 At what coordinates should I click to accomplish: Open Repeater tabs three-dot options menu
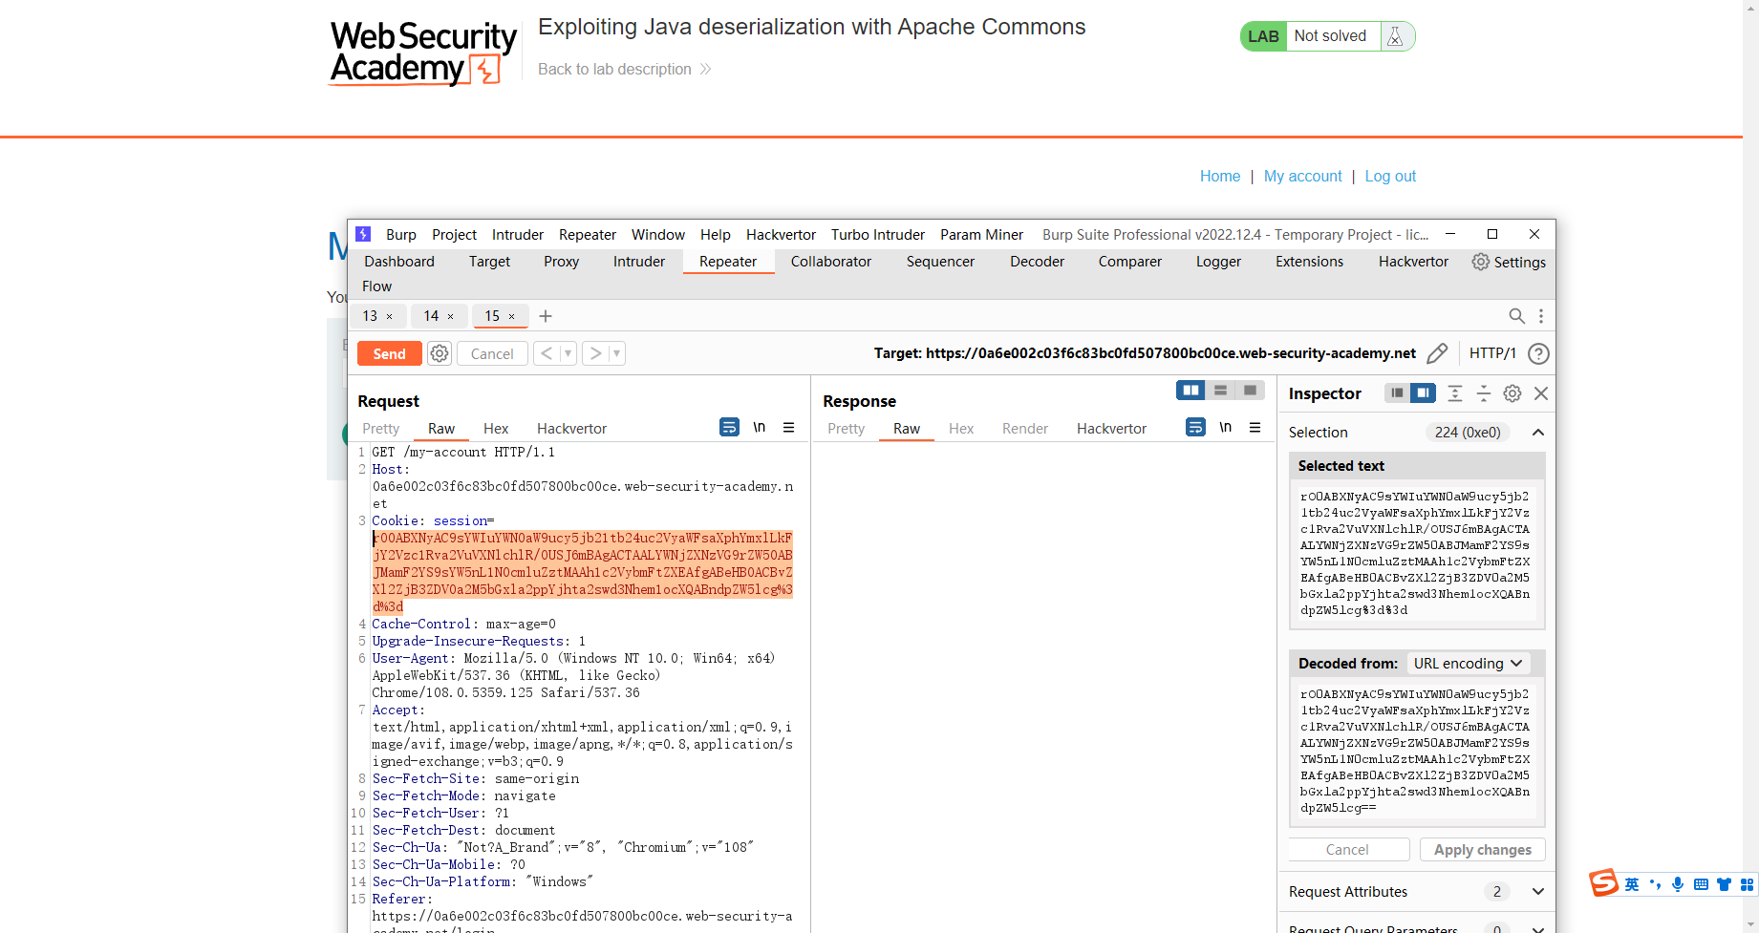point(1540,316)
